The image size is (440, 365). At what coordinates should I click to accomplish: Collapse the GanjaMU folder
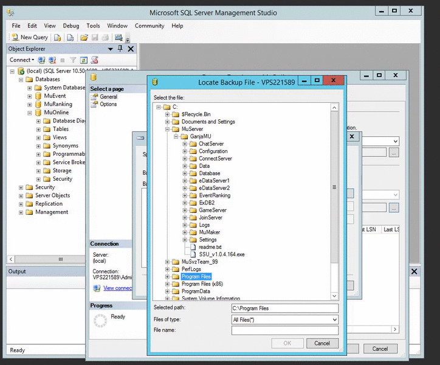[x=176, y=136]
